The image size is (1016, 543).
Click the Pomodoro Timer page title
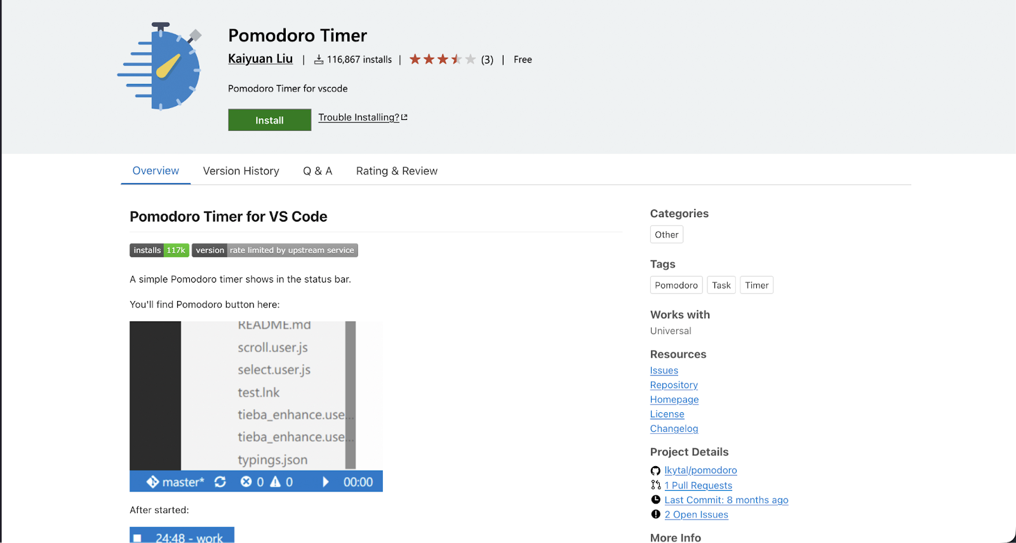tap(298, 36)
